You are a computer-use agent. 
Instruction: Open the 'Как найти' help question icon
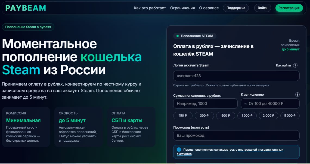[295, 65]
